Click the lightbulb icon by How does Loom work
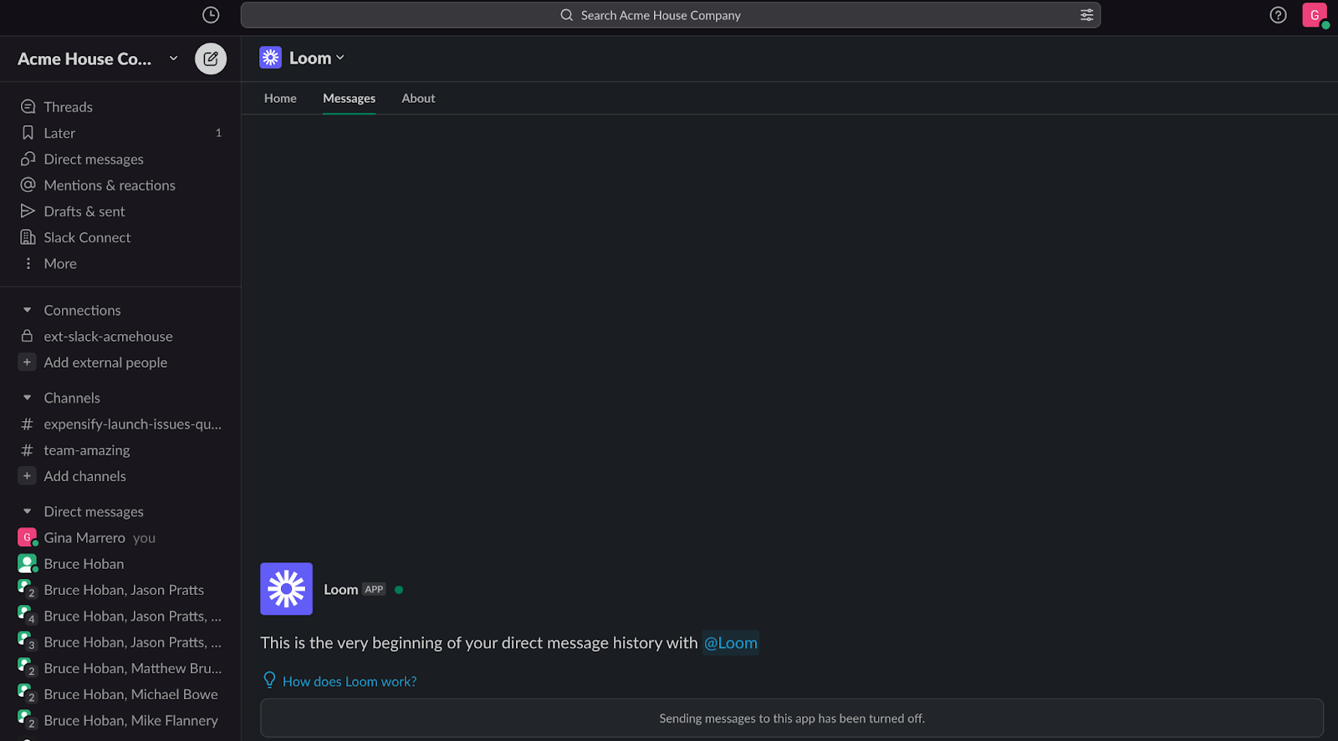This screenshot has width=1338, height=741. 269,680
